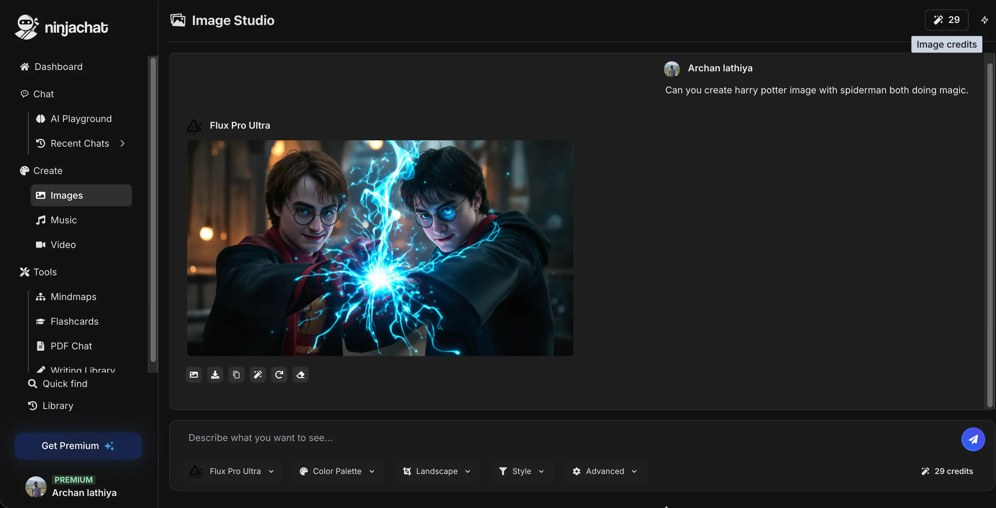Click the download icon below the generated image
Viewport: 996px width, 508px height.
coord(215,375)
